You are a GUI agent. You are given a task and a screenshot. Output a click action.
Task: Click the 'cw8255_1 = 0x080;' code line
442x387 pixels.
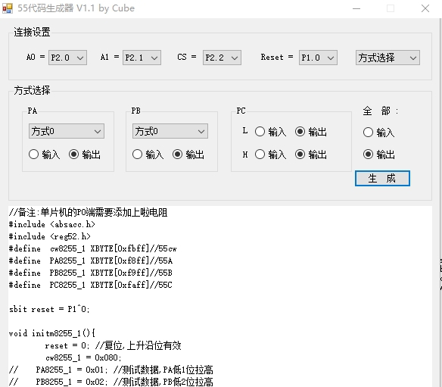coord(83,357)
